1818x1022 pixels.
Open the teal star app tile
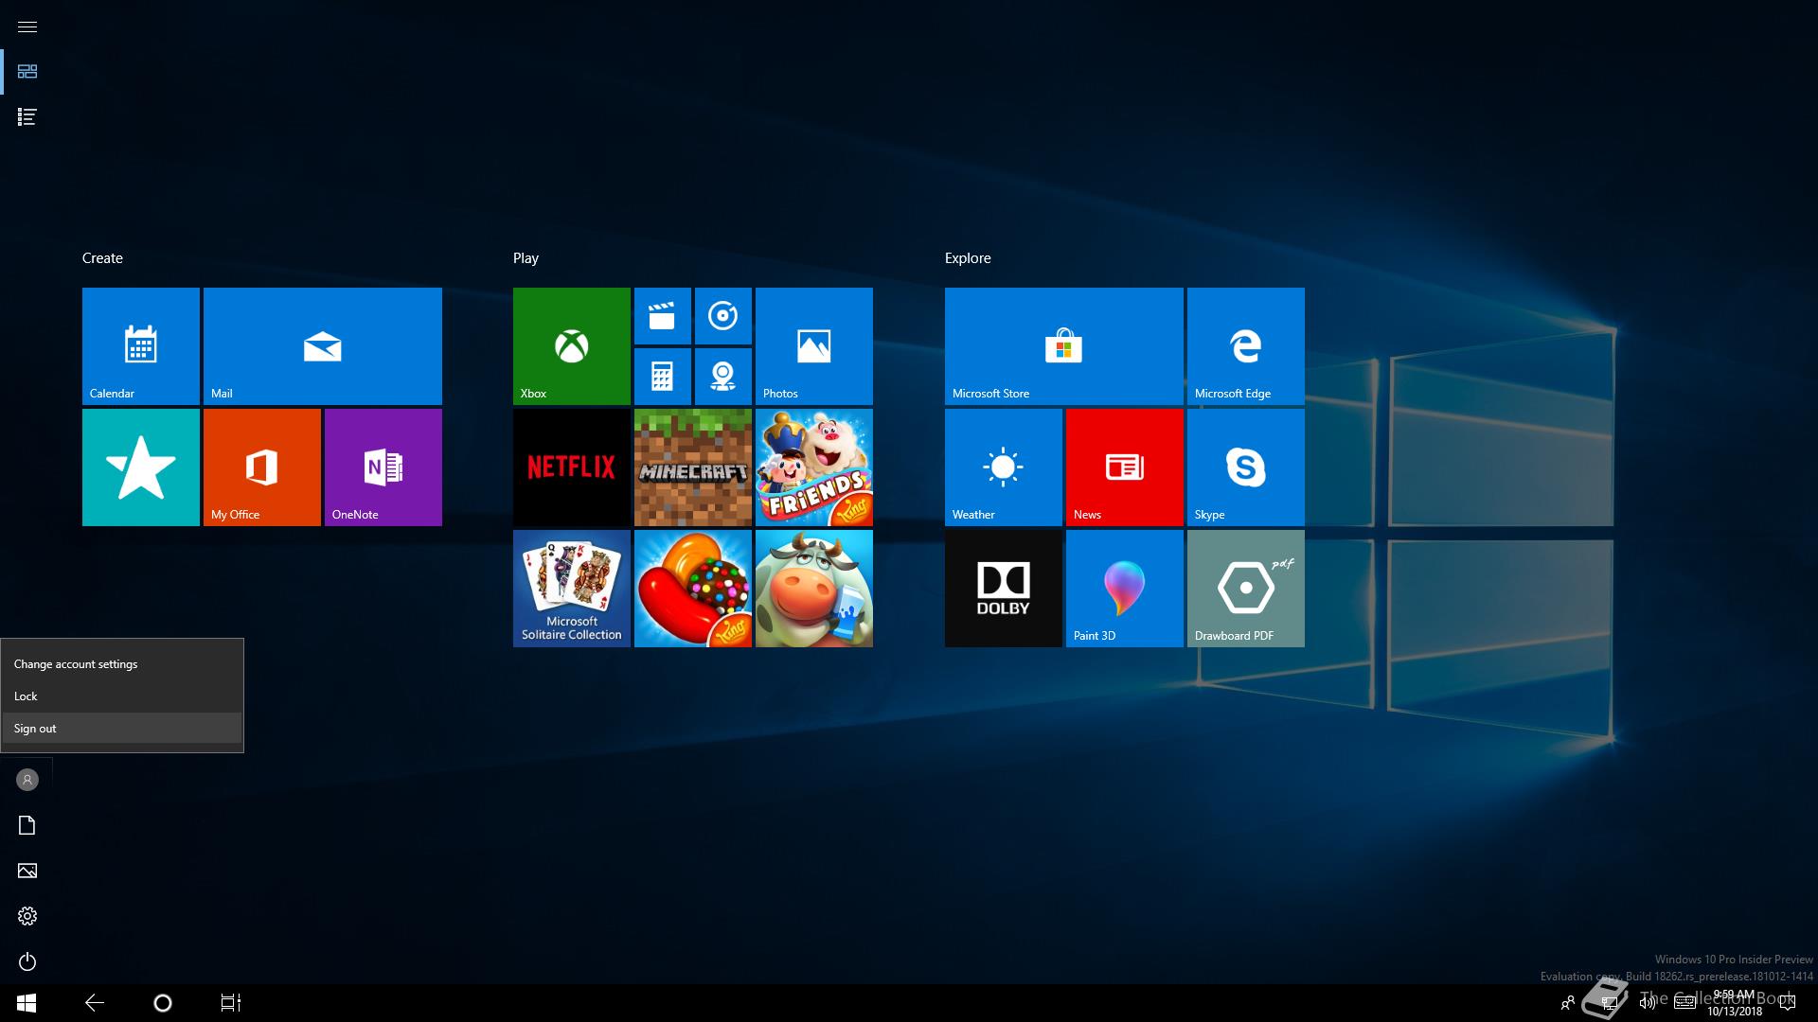pyautogui.click(x=141, y=467)
